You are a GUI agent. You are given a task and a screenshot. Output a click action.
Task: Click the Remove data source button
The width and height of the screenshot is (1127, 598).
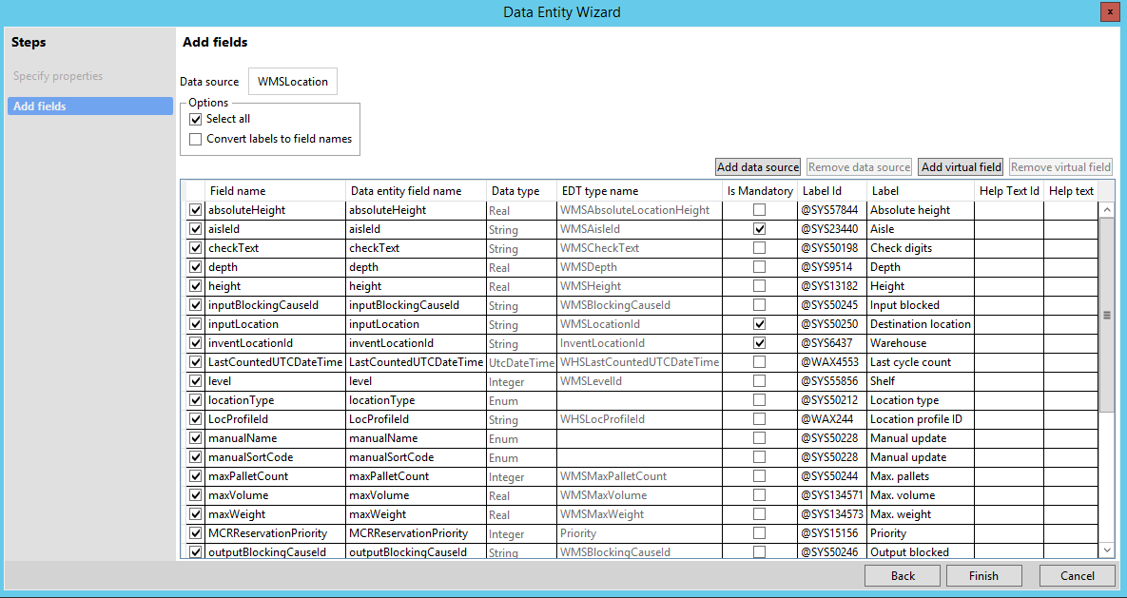click(x=859, y=166)
